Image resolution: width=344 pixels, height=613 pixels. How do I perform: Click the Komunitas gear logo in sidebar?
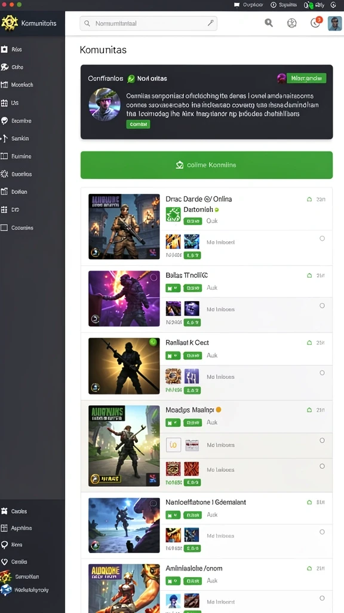coord(10,23)
